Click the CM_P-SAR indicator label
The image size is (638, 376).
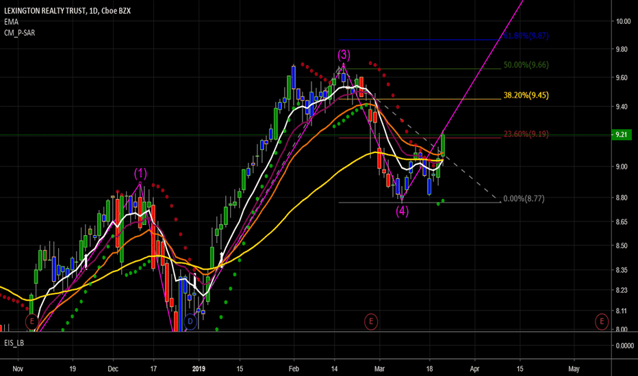20,33
